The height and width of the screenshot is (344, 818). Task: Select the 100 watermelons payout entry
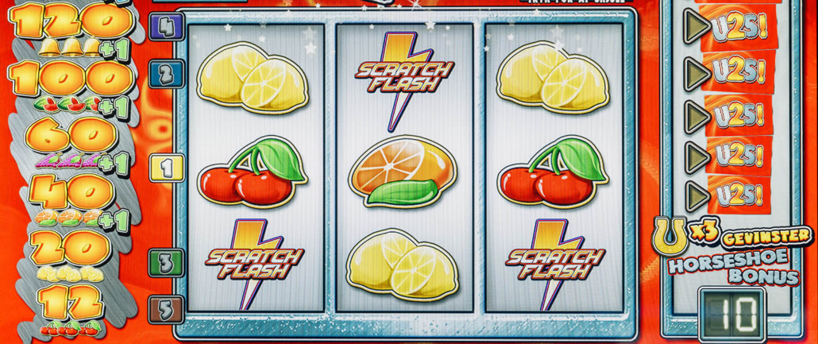tap(71, 87)
